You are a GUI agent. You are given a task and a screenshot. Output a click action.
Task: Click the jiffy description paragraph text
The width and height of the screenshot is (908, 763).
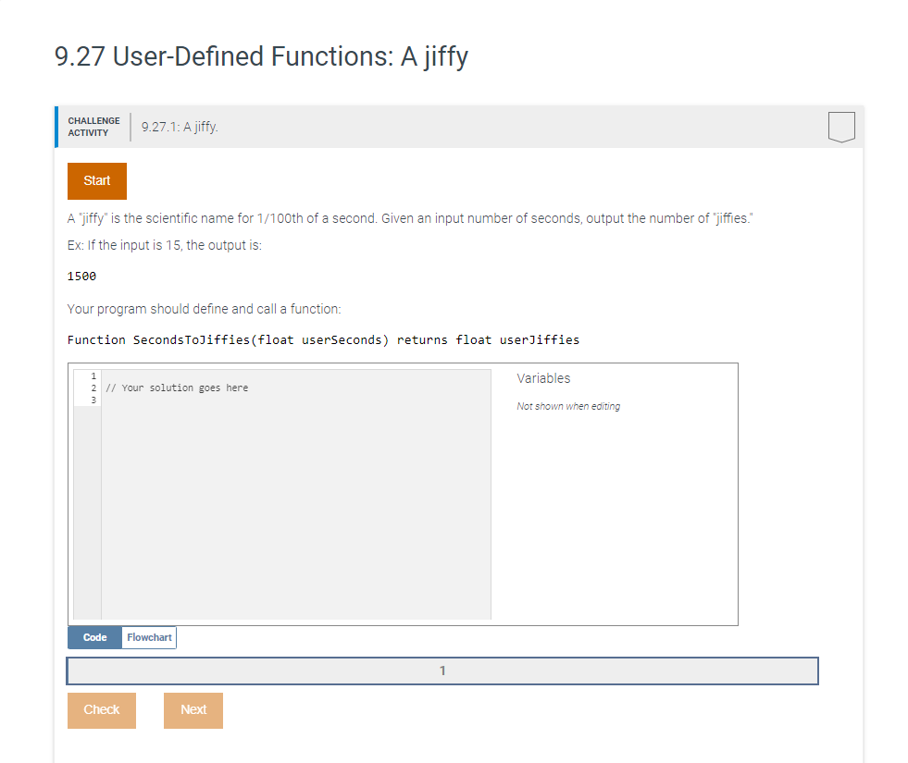[x=417, y=218]
